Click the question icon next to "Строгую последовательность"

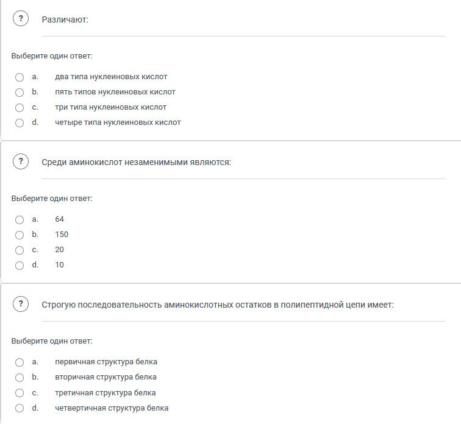pyautogui.click(x=21, y=304)
